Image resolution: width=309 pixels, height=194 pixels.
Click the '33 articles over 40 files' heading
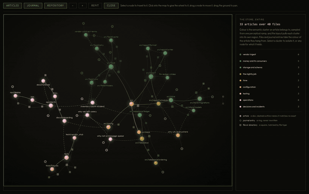pyautogui.click(x=260, y=24)
